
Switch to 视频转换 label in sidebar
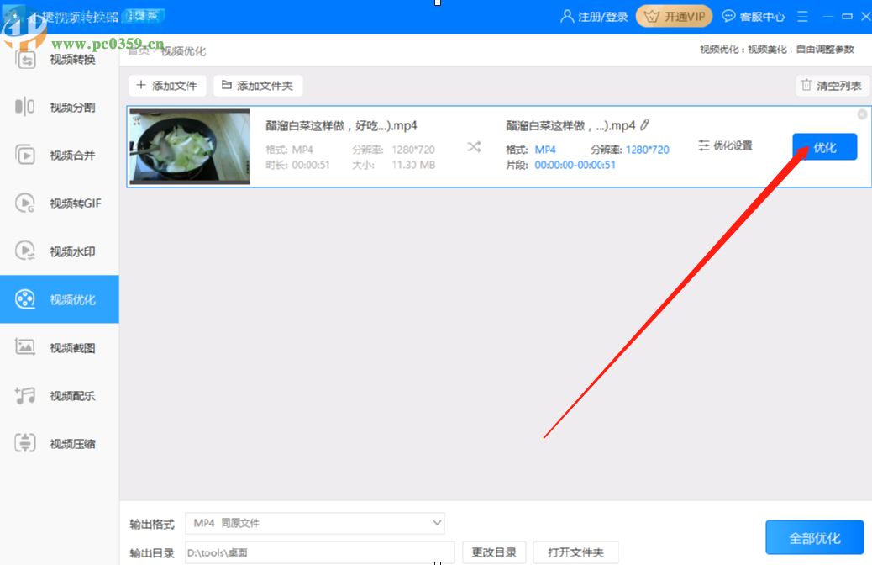pos(73,60)
